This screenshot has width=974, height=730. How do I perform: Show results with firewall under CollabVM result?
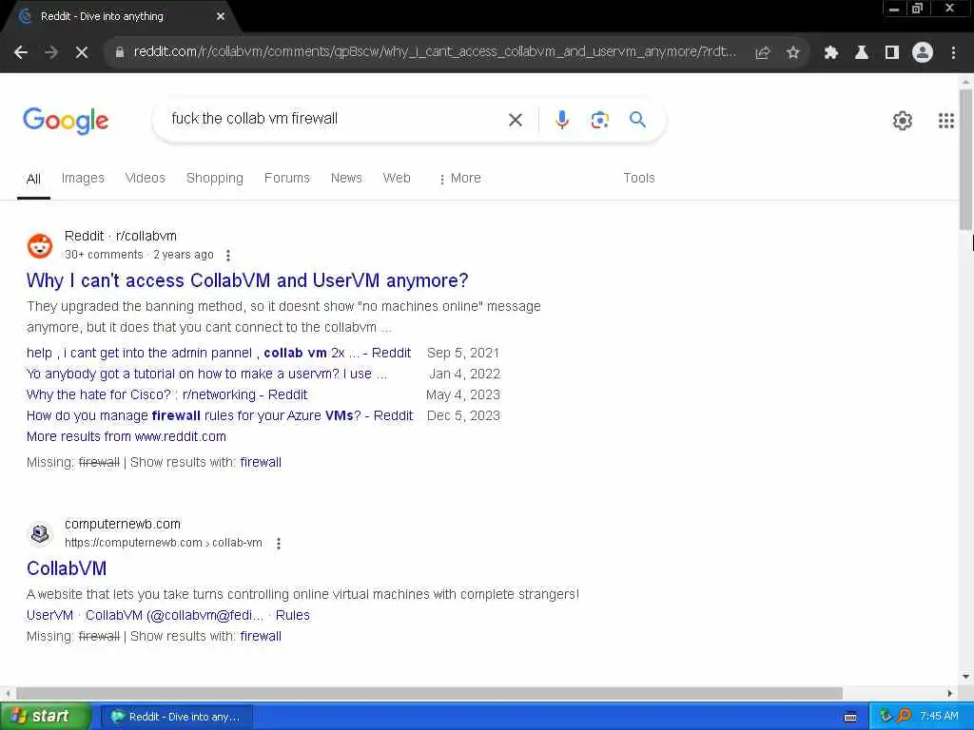pos(261,636)
